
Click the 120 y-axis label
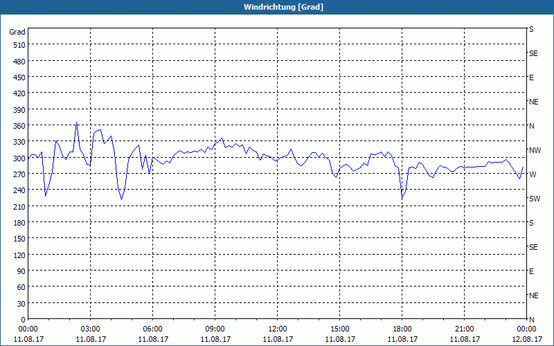20,255
